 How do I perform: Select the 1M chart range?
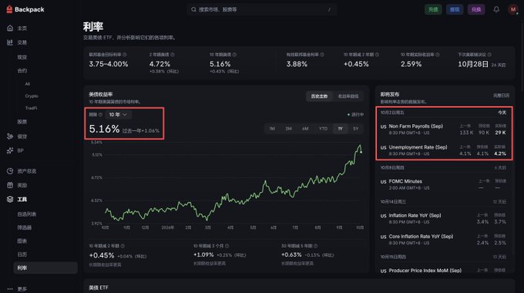[x=272, y=129]
